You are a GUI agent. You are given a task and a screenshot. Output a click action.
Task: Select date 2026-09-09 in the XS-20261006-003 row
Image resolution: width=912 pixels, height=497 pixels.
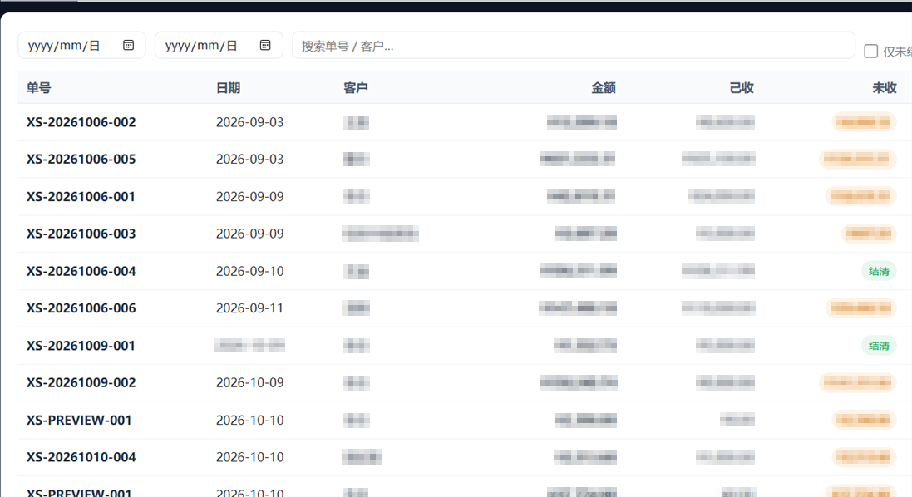[249, 234]
